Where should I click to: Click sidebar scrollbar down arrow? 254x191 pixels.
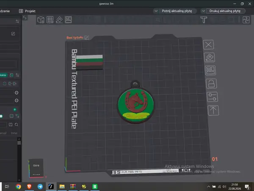pyautogui.click(x=19, y=180)
